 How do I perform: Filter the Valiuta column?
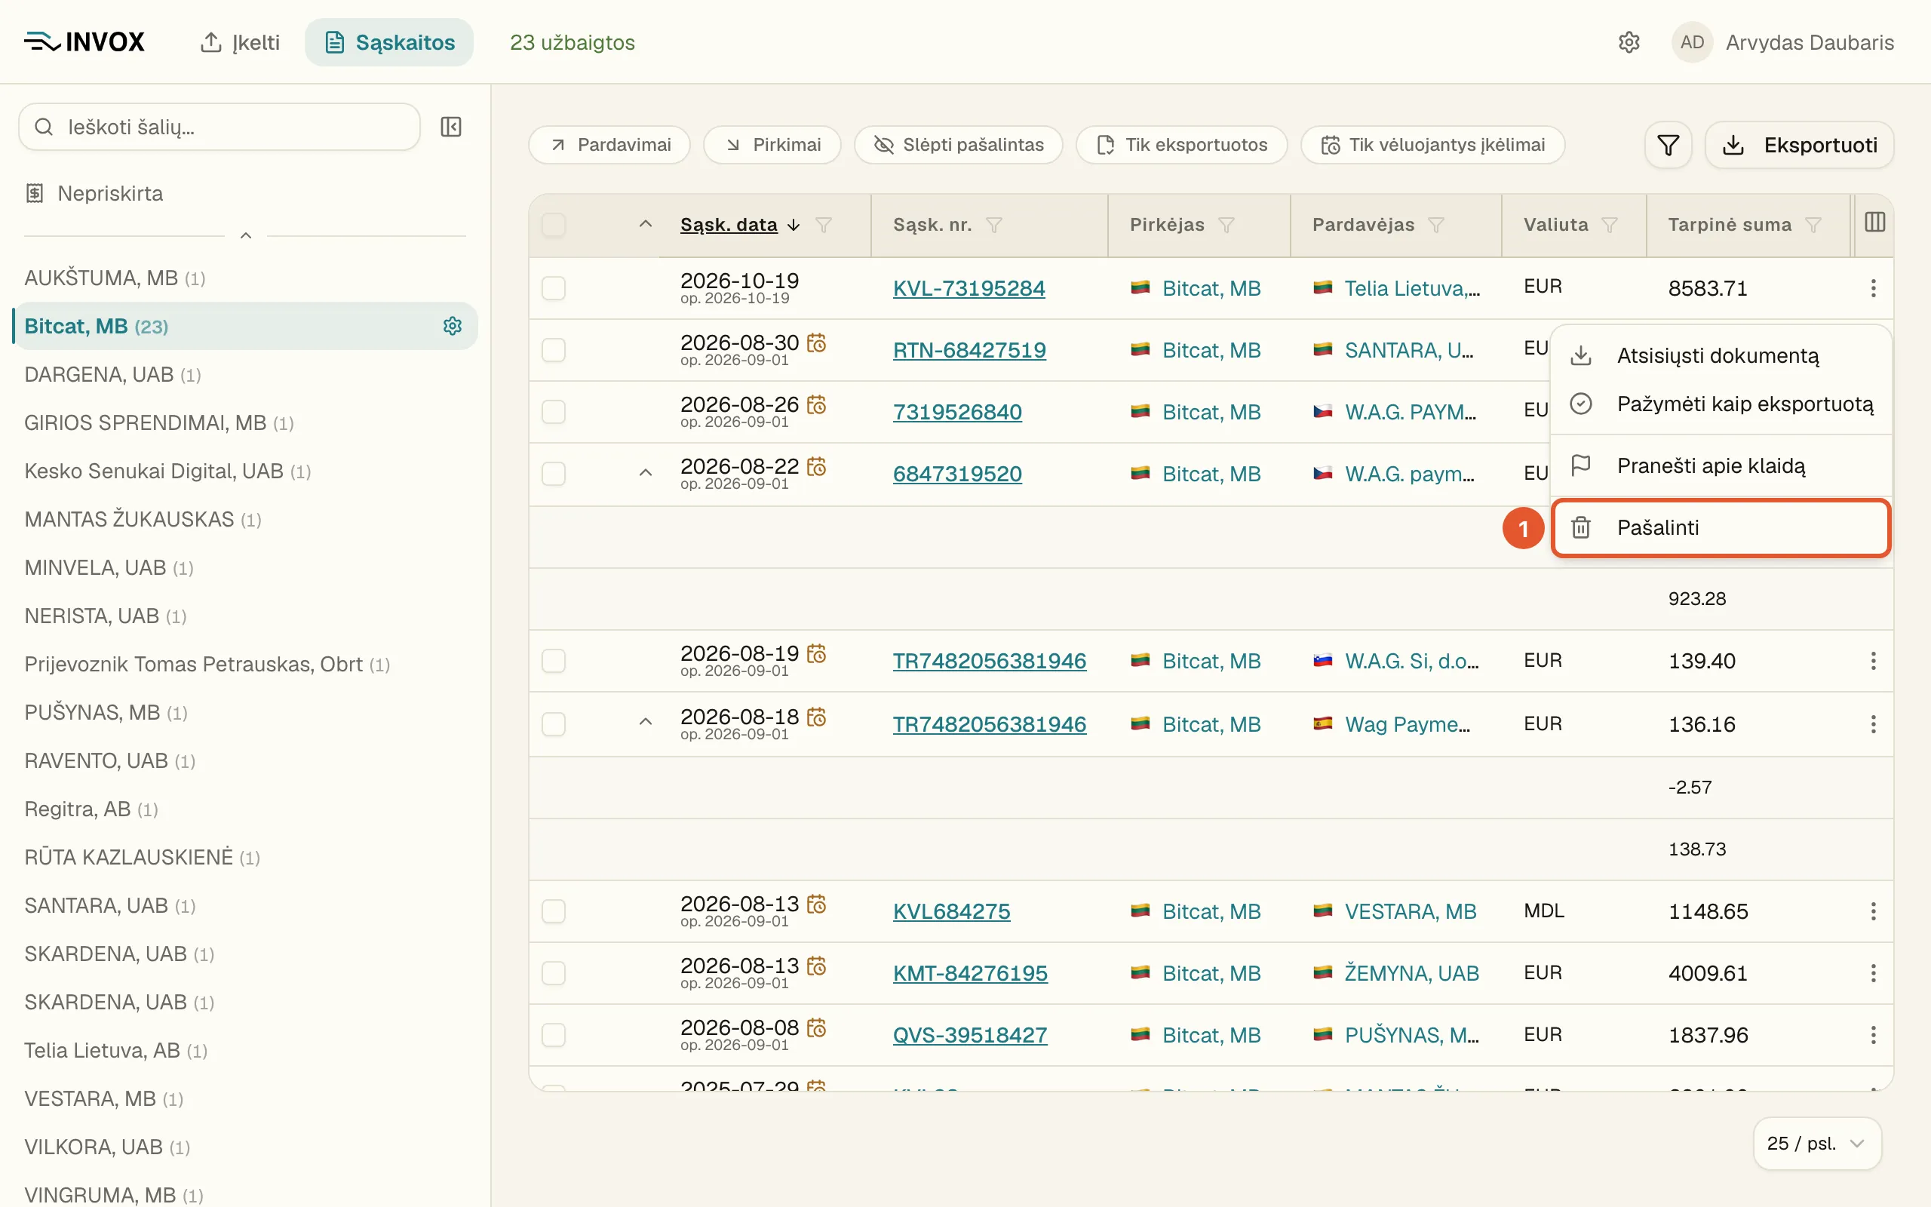[x=1610, y=225]
